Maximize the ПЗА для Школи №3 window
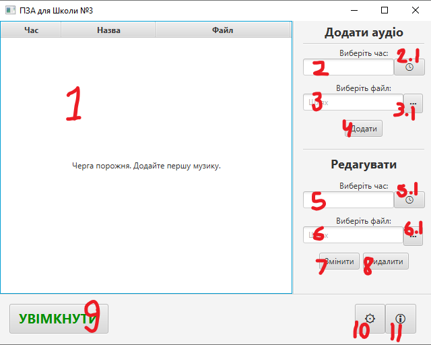 pyautogui.click(x=385, y=10)
